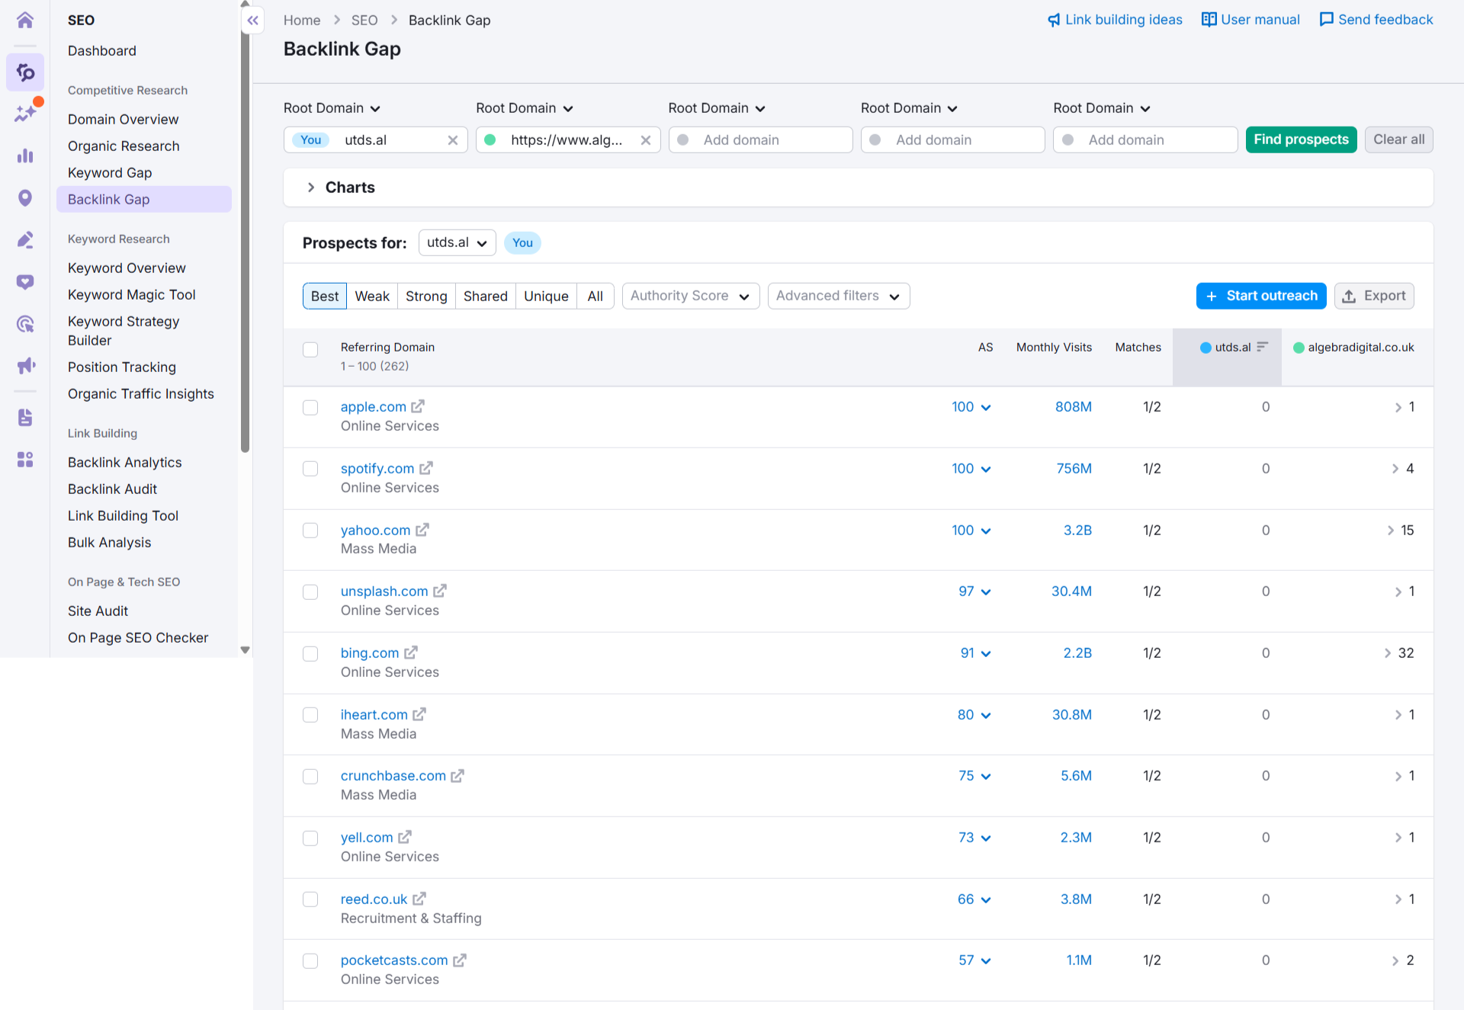Viewport: 1464px width, 1010px height.
Task: Open unsplash.com external link icon
Action: 440,591
